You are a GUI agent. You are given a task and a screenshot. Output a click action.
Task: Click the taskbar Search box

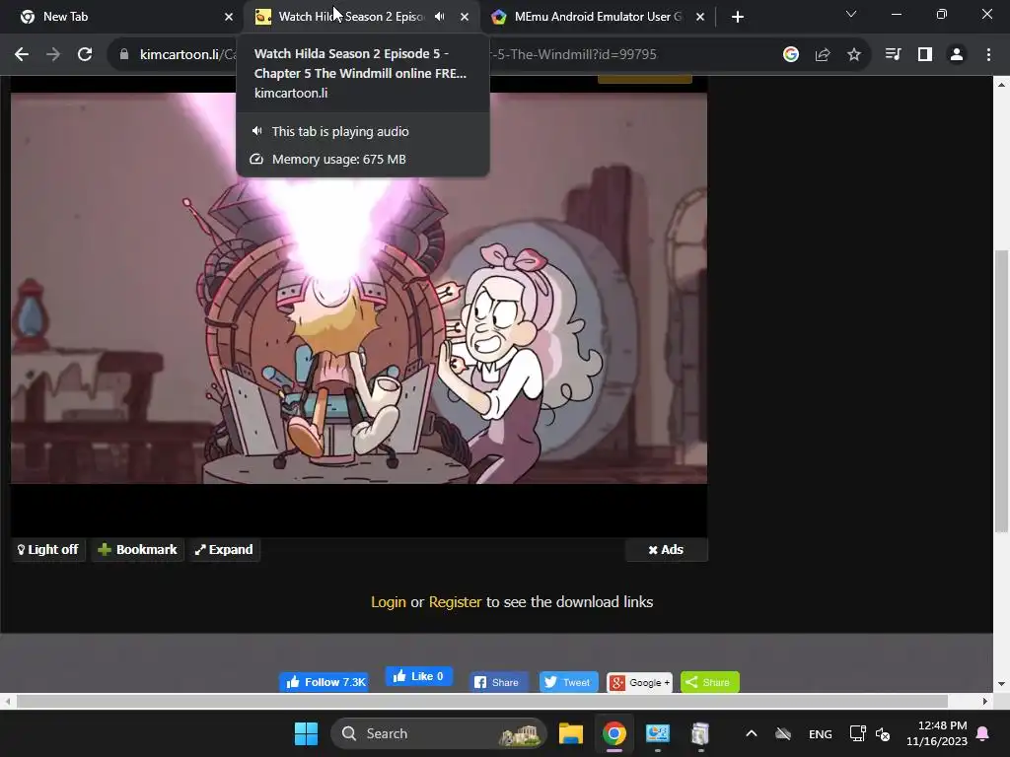tap(438, 733)
